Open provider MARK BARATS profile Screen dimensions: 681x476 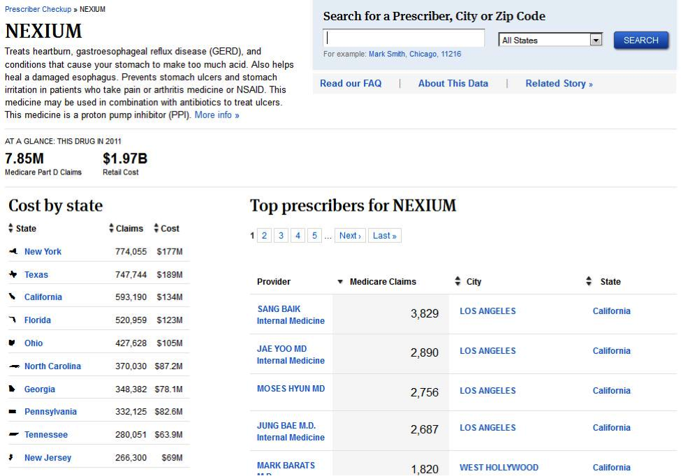[286, 466]
